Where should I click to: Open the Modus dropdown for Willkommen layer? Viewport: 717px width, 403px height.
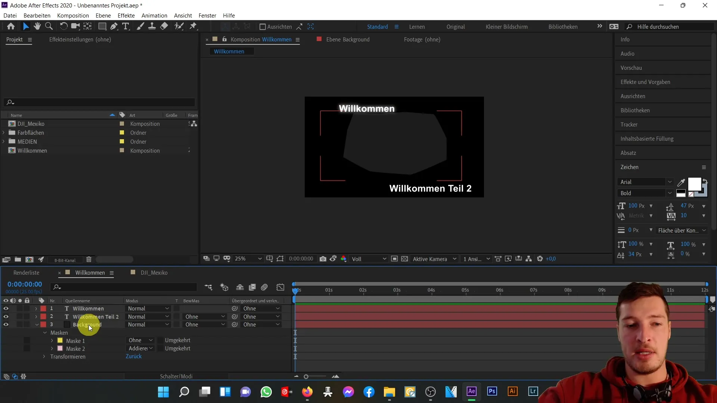tap(148, 309)
